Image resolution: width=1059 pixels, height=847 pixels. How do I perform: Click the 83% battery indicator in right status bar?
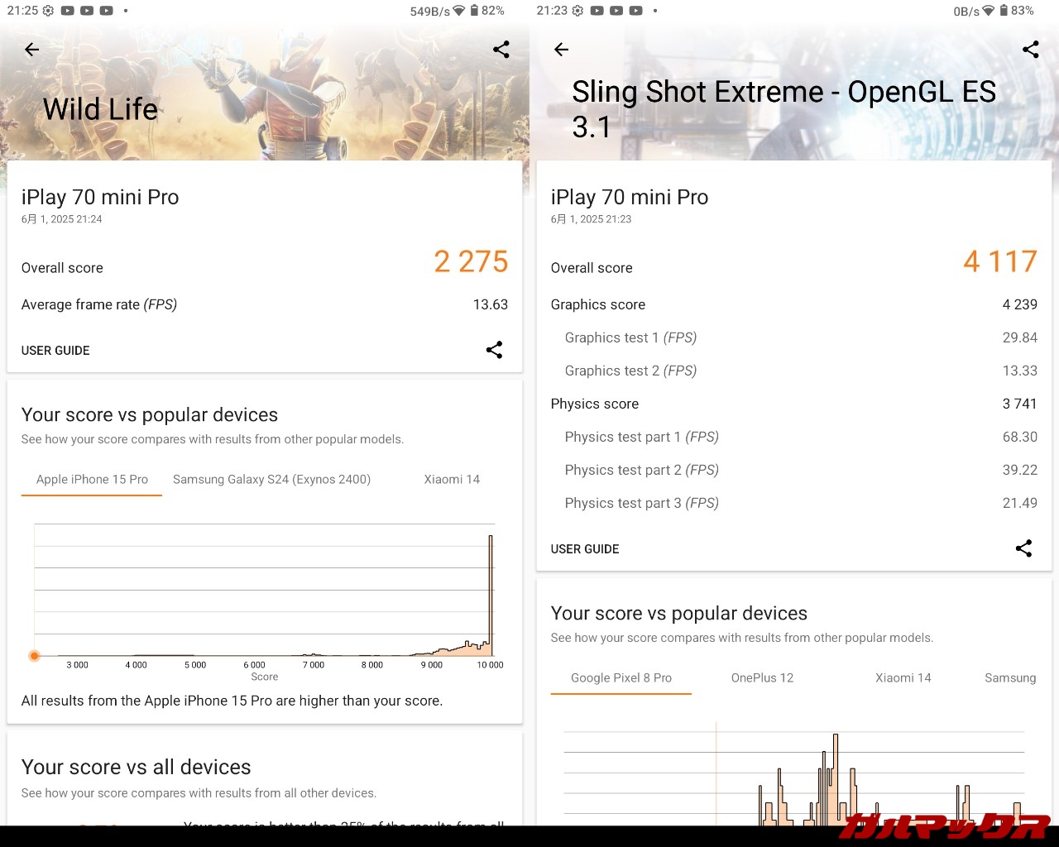(x=1017, y=11)
